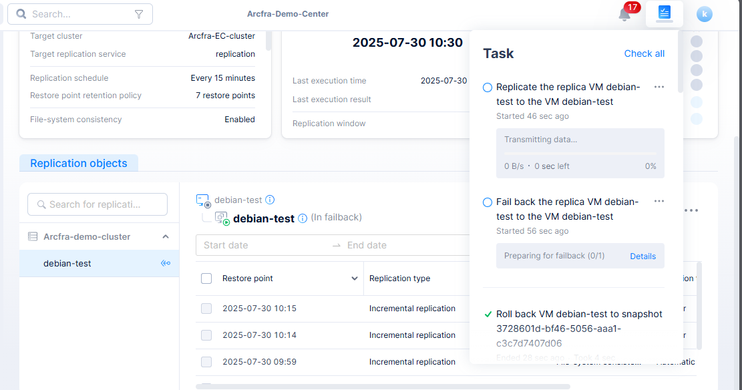Click info icon beside bold debian-test replica
Viewport: 742px width, 390px height.
click(x=303, y=218)
